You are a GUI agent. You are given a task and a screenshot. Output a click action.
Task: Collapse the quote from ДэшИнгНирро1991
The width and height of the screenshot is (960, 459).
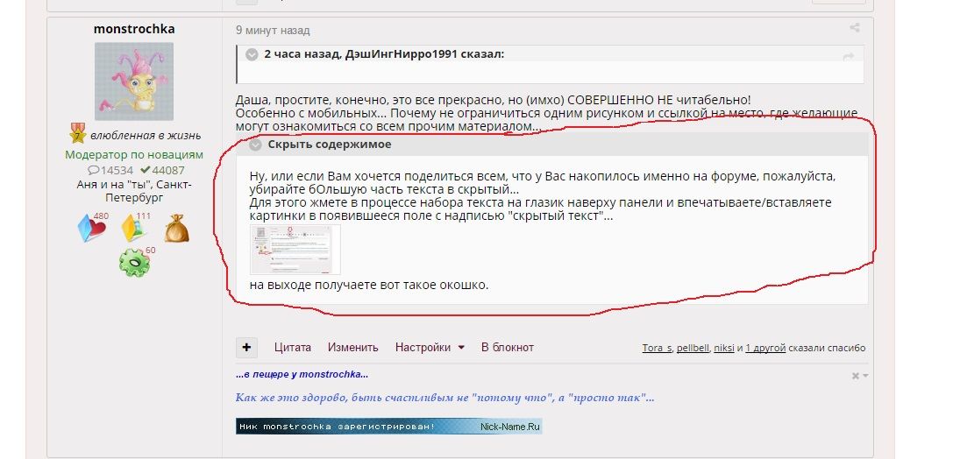click(x=252, y=54)
